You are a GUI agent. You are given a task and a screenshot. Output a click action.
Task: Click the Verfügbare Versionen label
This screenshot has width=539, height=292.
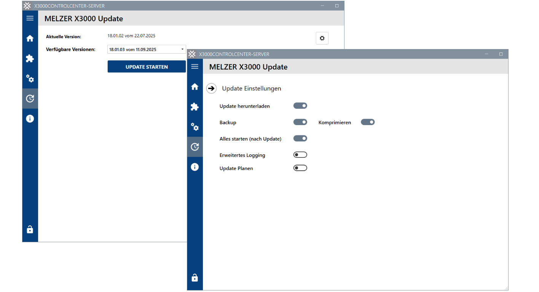[x=71, y=49]
